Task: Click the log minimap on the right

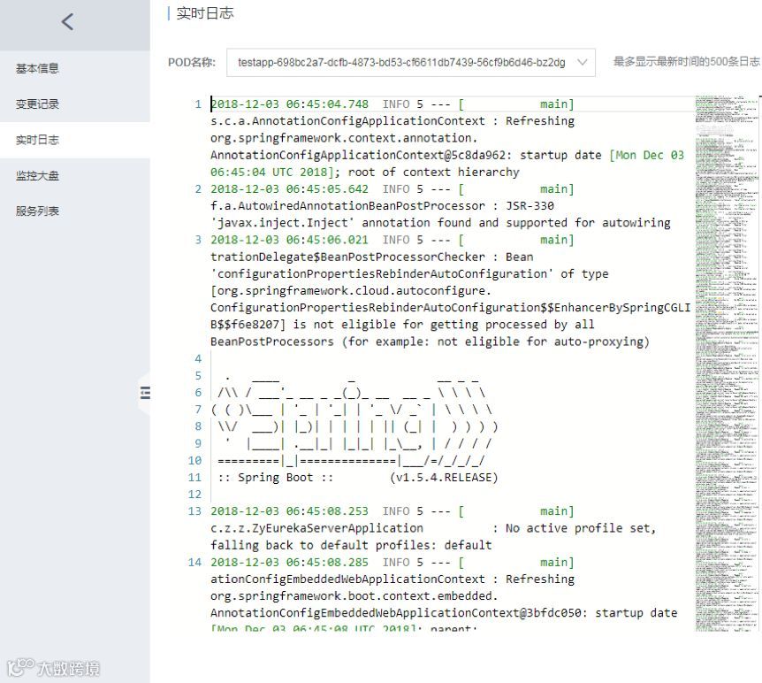Action: (x=726, y=364)
